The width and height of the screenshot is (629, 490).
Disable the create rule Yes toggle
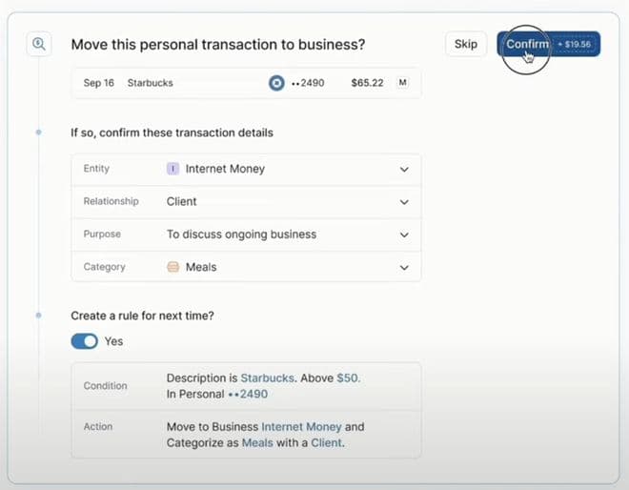coord(85,341)
